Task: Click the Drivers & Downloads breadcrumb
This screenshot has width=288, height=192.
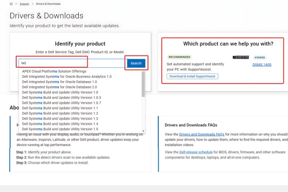Action: [x=48, y=4]
